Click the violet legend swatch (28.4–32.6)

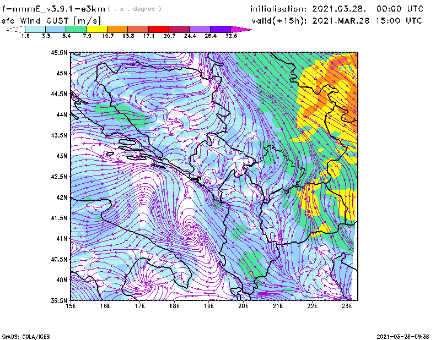click(x=220, y=29)
